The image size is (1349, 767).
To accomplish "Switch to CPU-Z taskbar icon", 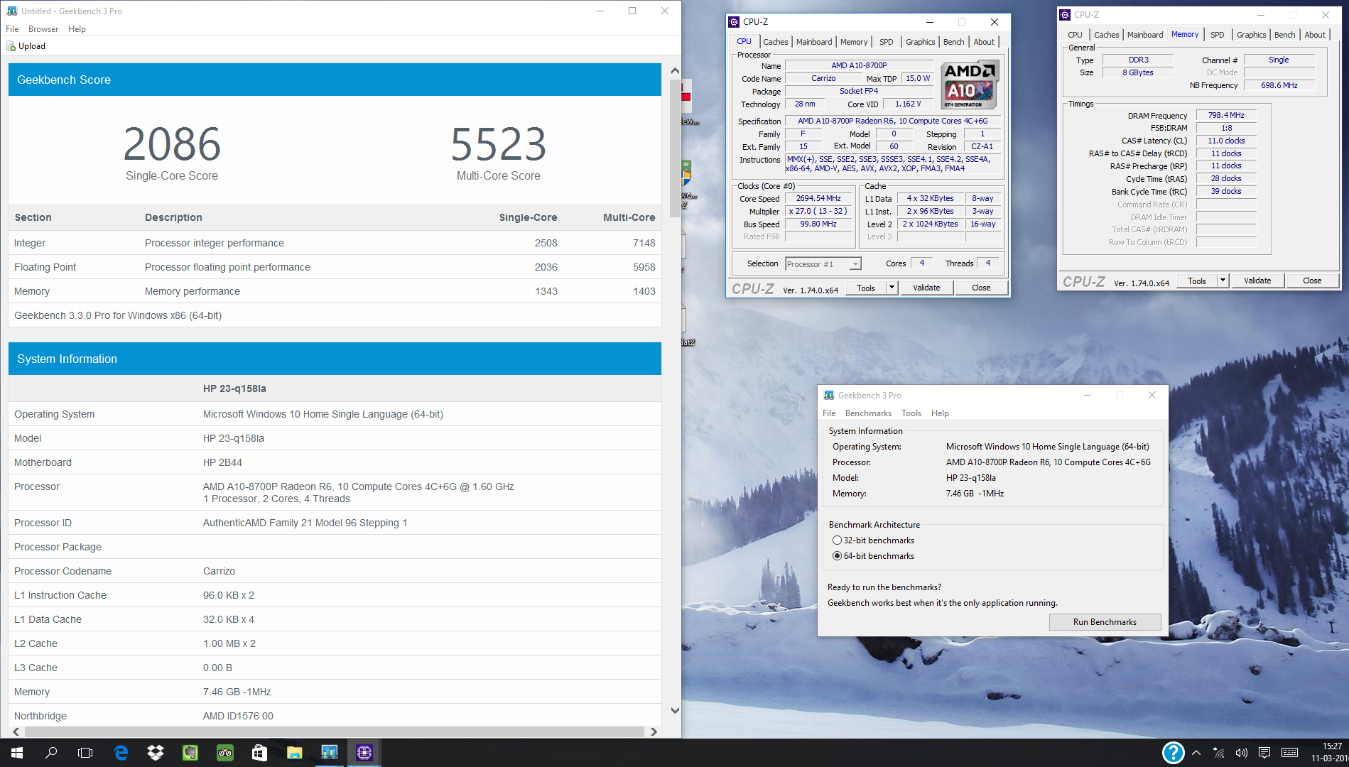I will 364,753.
